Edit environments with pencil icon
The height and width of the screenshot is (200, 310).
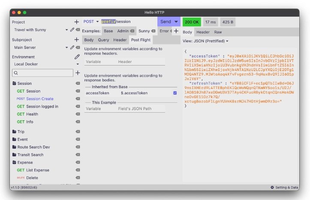77,57
